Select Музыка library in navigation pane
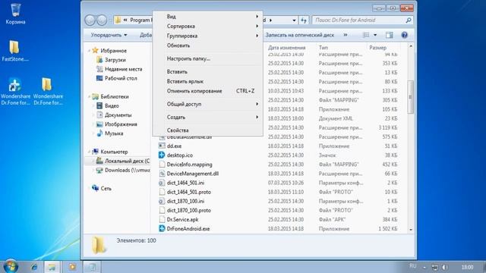The height and width of the screenshot is (273, 486). [x=114, y=133]
